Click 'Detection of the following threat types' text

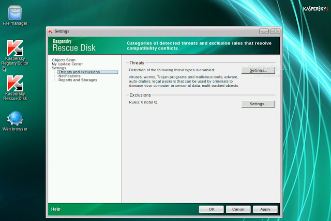172,70
